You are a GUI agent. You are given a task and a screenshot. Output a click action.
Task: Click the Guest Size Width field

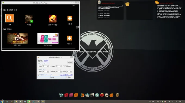click(x=45, y=71)
